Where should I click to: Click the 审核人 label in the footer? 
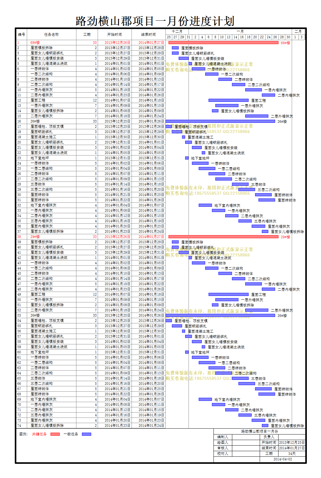pyautogui.click(x=223, y=448)
